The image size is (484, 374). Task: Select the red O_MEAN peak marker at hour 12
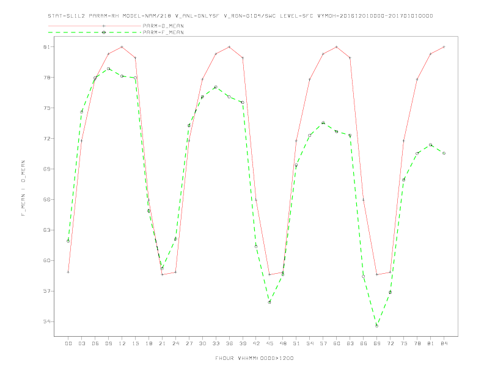click(x=122, y=47)
